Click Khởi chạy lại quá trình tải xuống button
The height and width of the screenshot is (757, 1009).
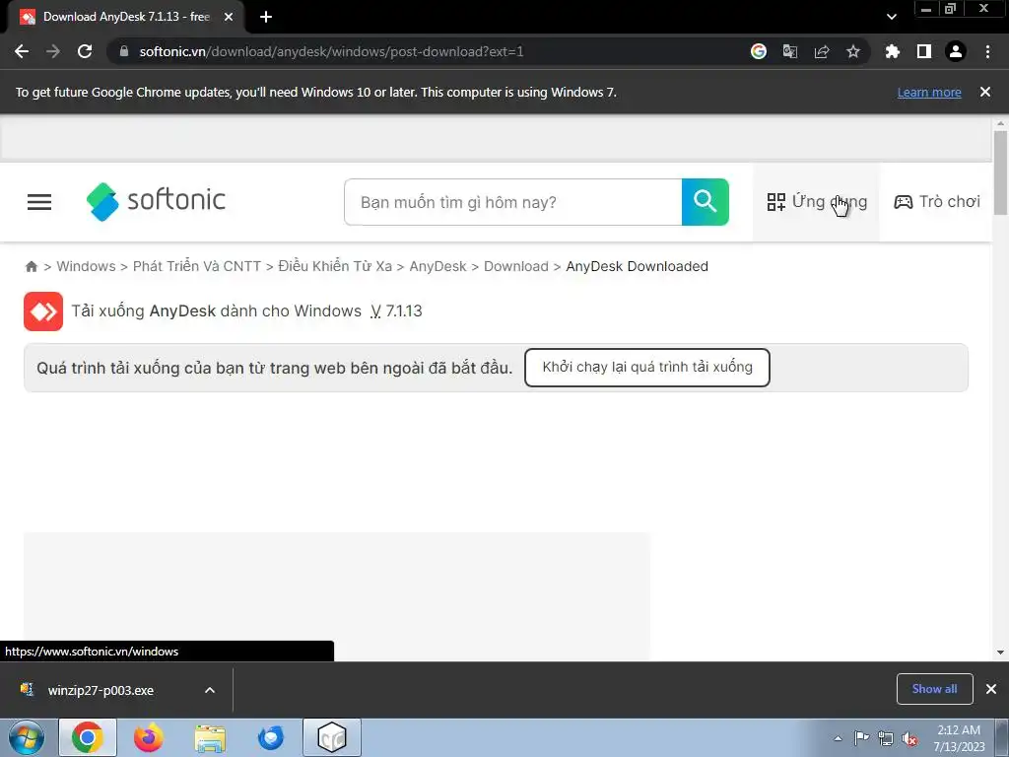pyautogui.click(x=646, y=368)
